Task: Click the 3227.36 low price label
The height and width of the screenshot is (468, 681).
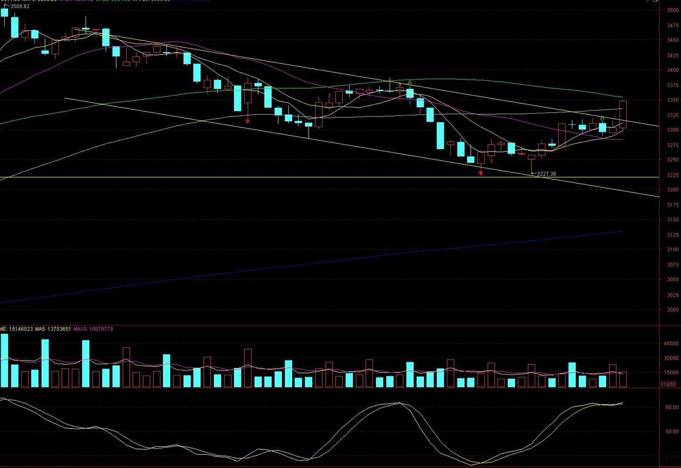Action: pyautogui.click(x=546, y=174)
